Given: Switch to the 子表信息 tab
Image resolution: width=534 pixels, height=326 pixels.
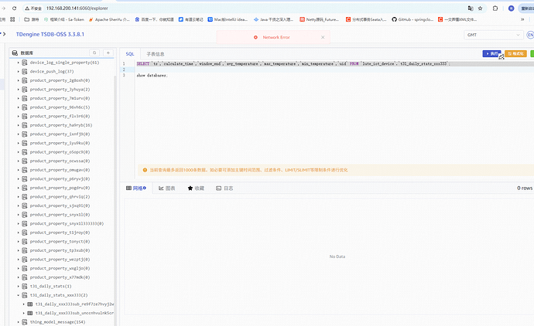Looking at the screenshot, I should 156,53.
